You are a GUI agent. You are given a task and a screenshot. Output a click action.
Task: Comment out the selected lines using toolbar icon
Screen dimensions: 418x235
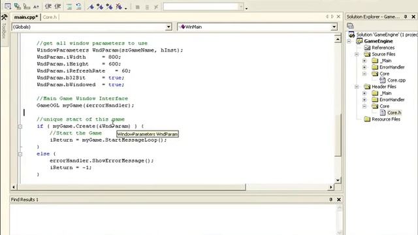[69, 7]
